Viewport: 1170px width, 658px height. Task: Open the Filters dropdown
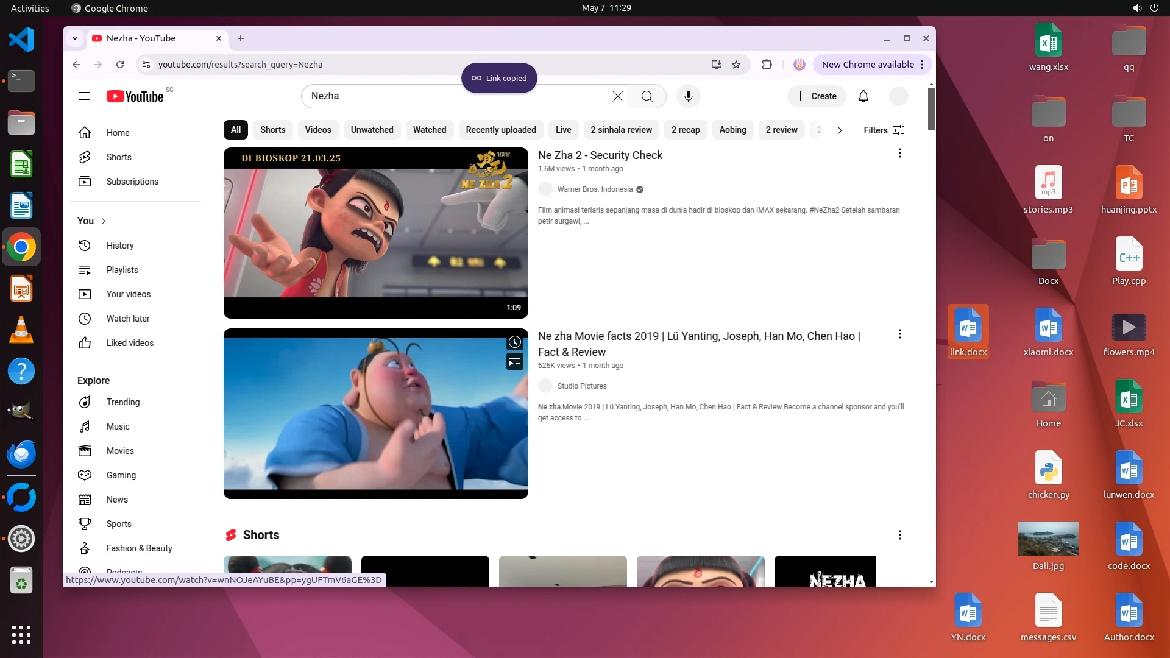884,130
